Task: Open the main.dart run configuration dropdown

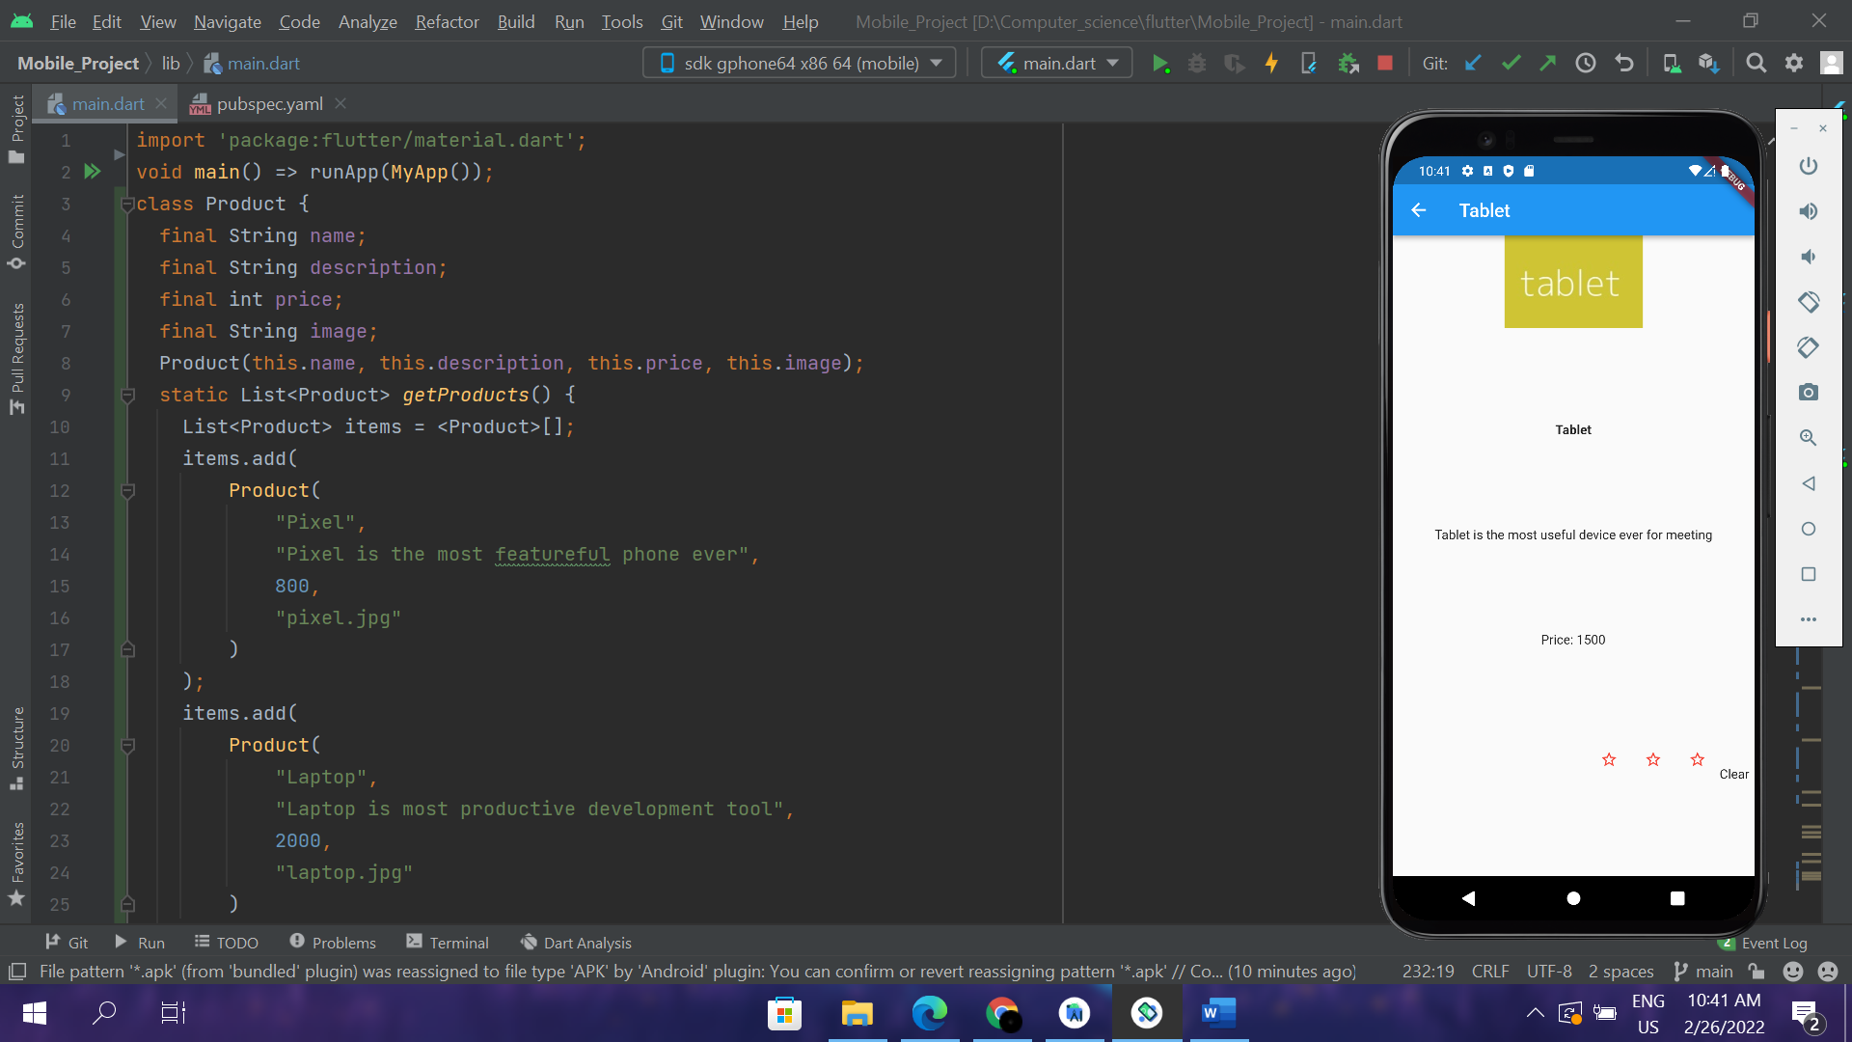Action: point(1055,62)
